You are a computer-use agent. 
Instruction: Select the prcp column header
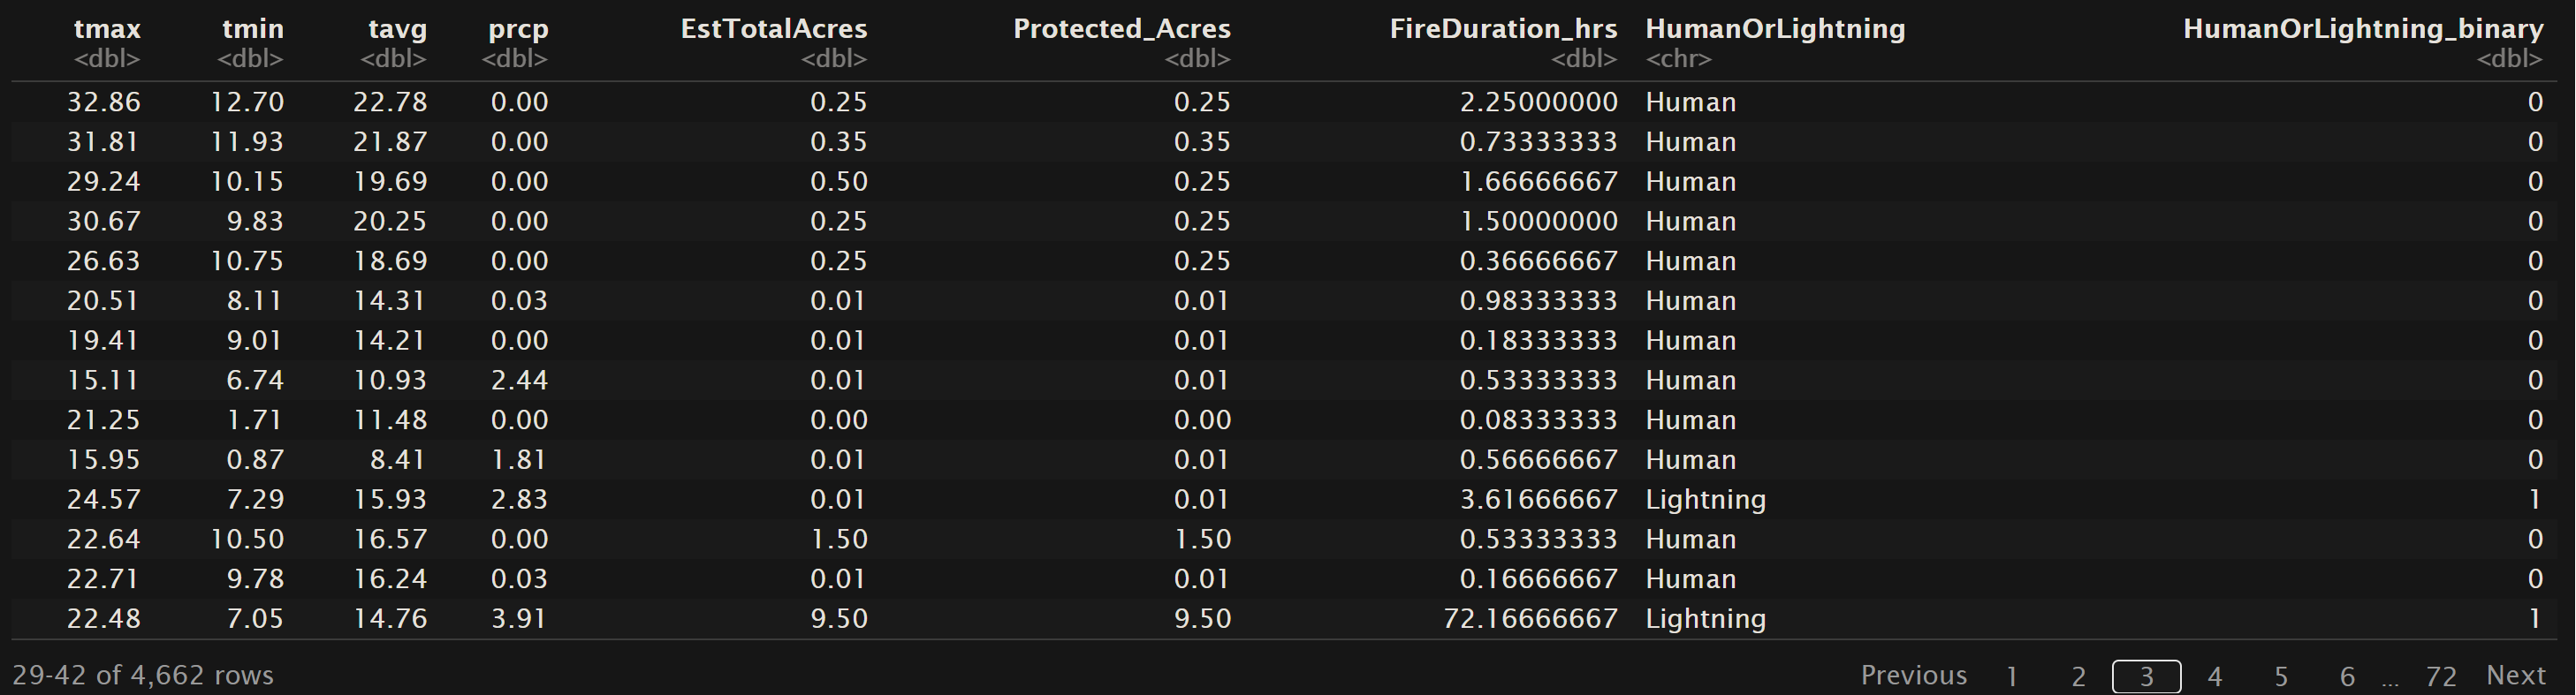point(517,29)
